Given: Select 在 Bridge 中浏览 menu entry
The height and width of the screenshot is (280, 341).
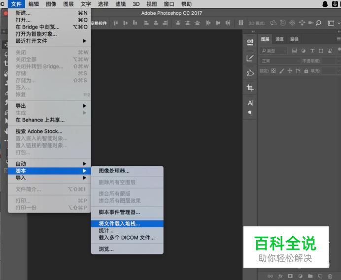Looking at the screenshot, I should [x=49, y=27].
